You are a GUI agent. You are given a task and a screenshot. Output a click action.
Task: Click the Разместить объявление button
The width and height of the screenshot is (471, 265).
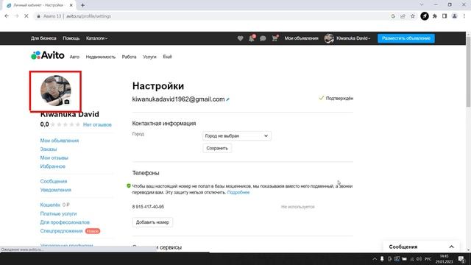point(406,38)
